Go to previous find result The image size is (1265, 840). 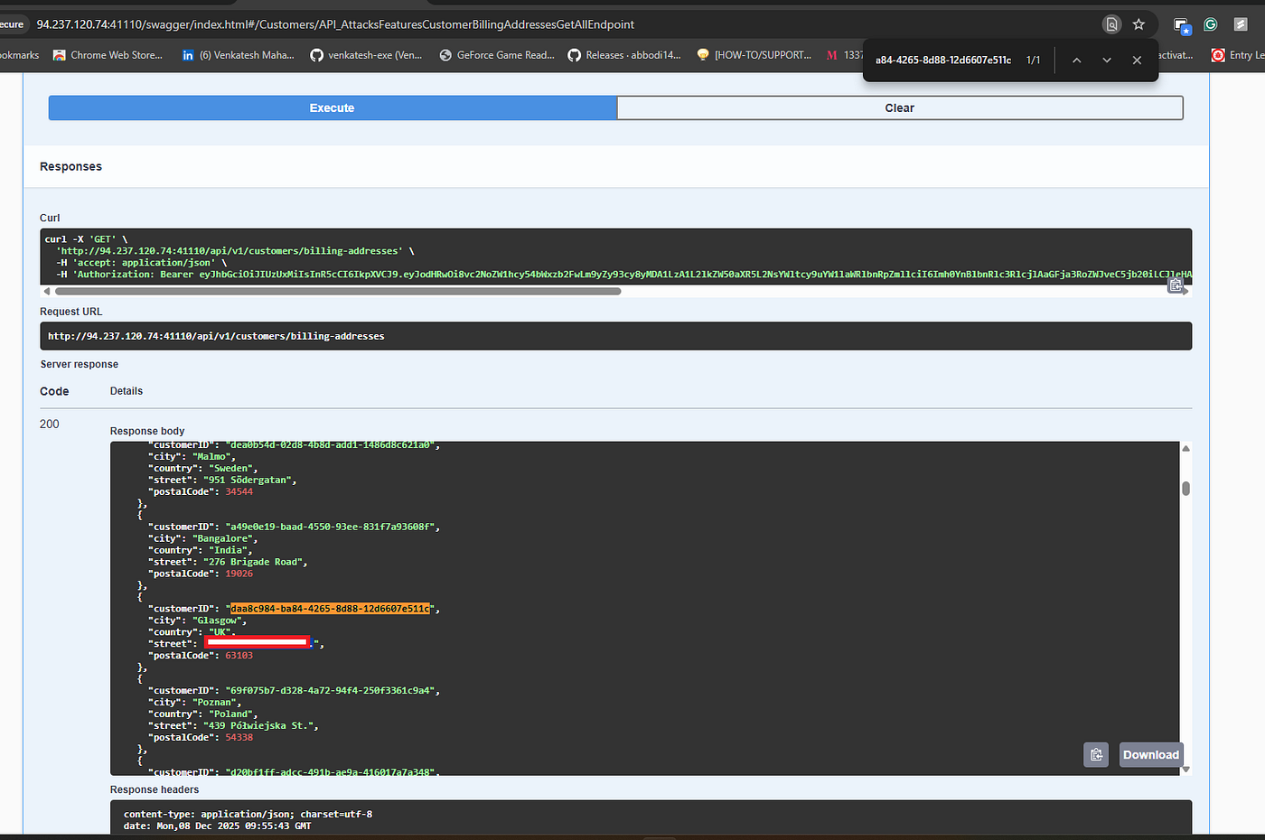(x=1076, y=60)
